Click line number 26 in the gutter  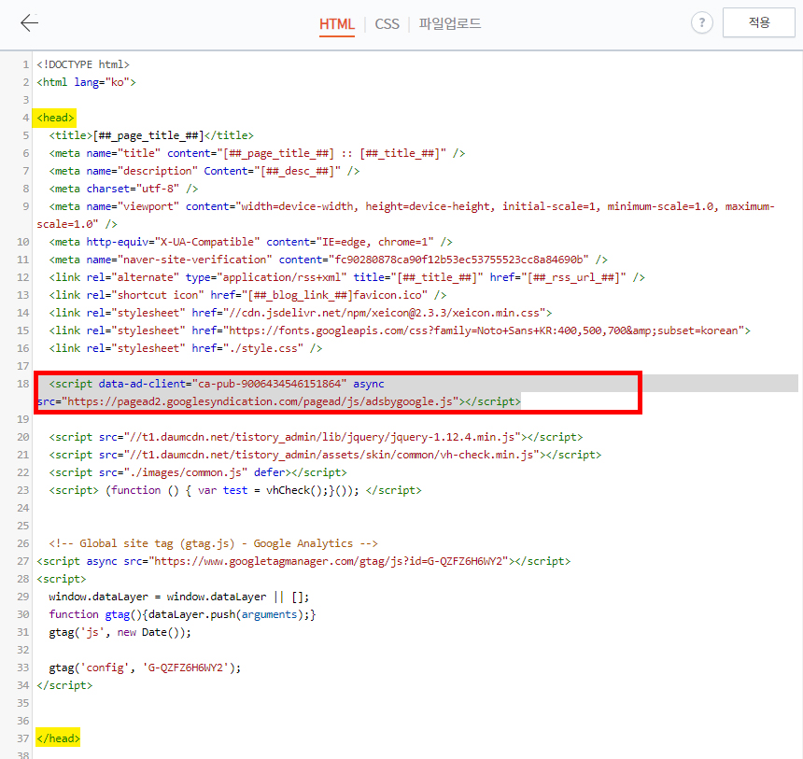click(x=23, y=543)
